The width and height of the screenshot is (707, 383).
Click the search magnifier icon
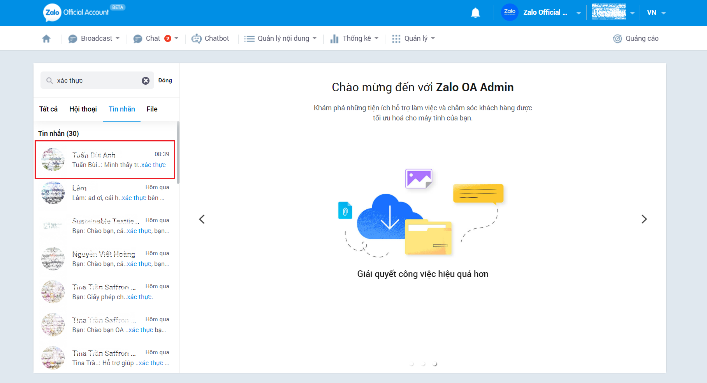click(49, 80)
